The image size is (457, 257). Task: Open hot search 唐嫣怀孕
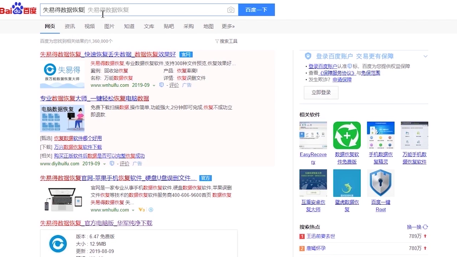pos(316,248)
